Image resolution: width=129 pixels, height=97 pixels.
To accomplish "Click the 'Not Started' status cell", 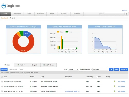I will tap(34, 91).
